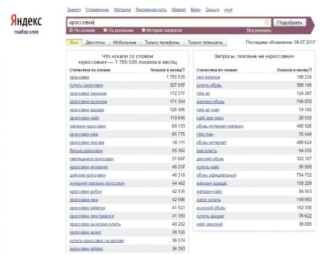This screenshot has height=255, width=333.
Task: Open help icon beside left 'Показов в месяц' header
Action: pyautogui.click(x=183, y=70)
